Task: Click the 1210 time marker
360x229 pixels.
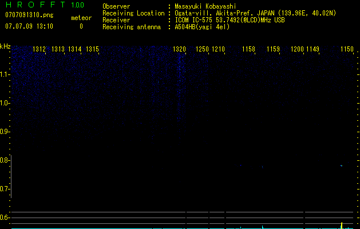Action: [x=218, y=49]
